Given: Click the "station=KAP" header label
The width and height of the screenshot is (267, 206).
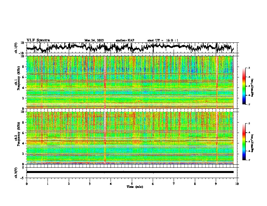Looking at the screenshot, I should click(x=125, y=40).
